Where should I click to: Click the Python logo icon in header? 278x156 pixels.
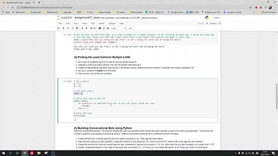coord(207,18)
